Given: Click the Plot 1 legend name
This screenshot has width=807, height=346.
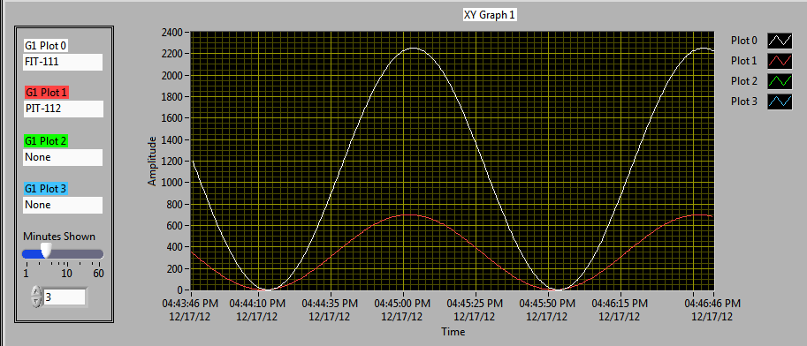Looking at the screenshot, I should point(743,61).
